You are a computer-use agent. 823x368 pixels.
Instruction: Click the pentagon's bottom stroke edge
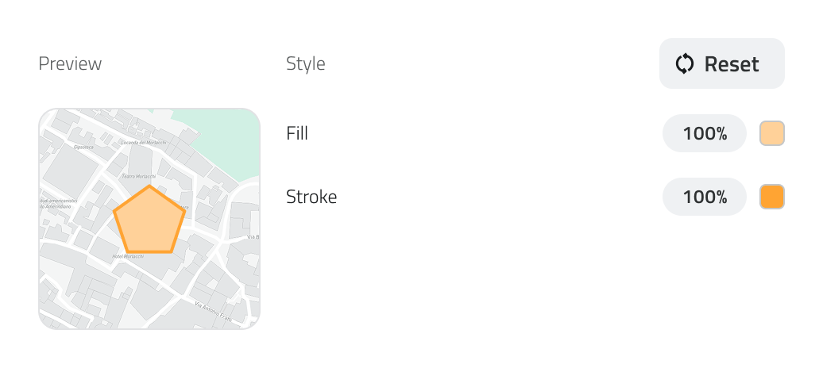pos(149,251)
